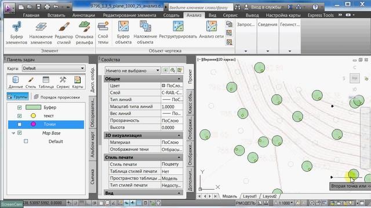This screenshot has width=371, height=208.
Task: Collapse the 3D визуализация section
Action: (179, 135)
